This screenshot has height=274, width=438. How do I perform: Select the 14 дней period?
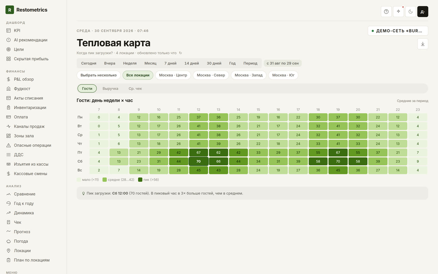tap(192, 63)
